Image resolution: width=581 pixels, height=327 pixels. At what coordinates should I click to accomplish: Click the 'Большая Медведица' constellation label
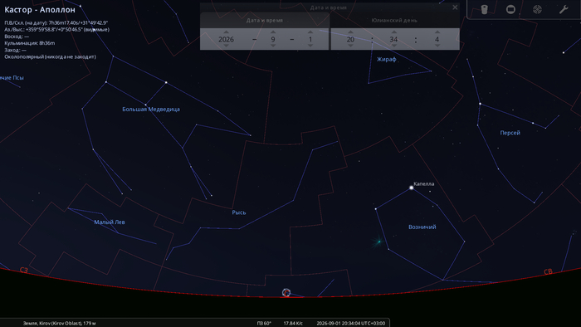[151, 110]
